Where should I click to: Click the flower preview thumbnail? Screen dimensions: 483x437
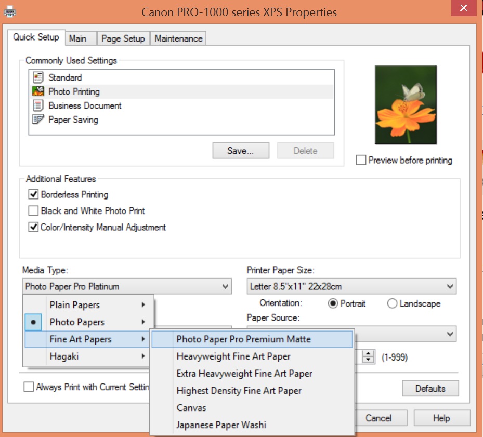[406, 105]
